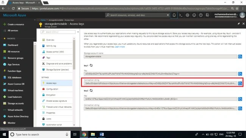Open File Explorer from taskbar
246x138 pixels.
93,134
